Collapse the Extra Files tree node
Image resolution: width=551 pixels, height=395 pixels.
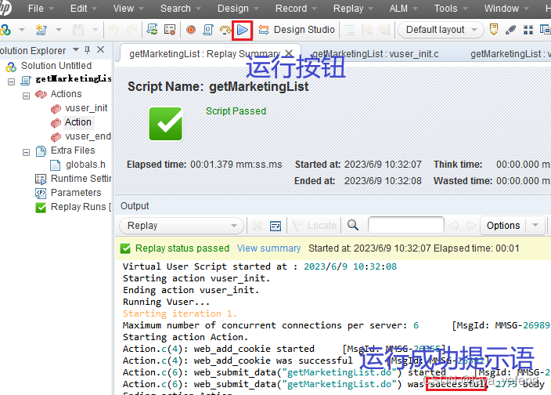click(27, 152)
